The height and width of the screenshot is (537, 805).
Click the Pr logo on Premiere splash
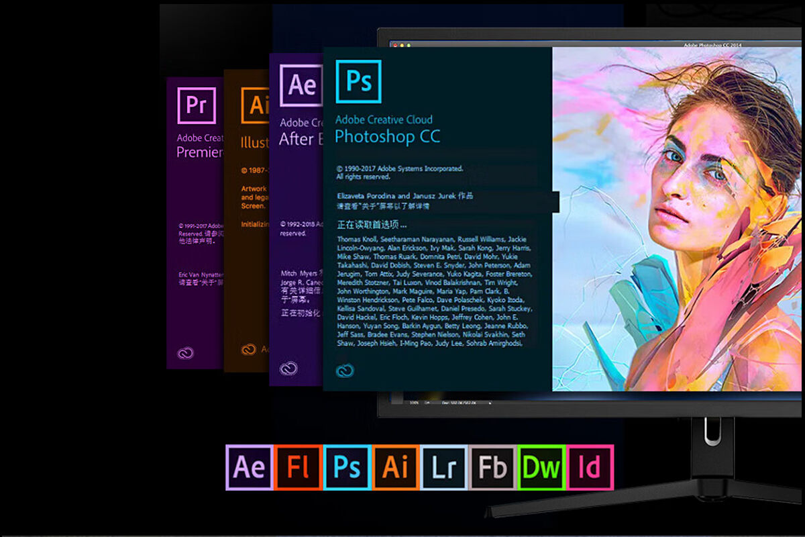(x=197, y=106)
